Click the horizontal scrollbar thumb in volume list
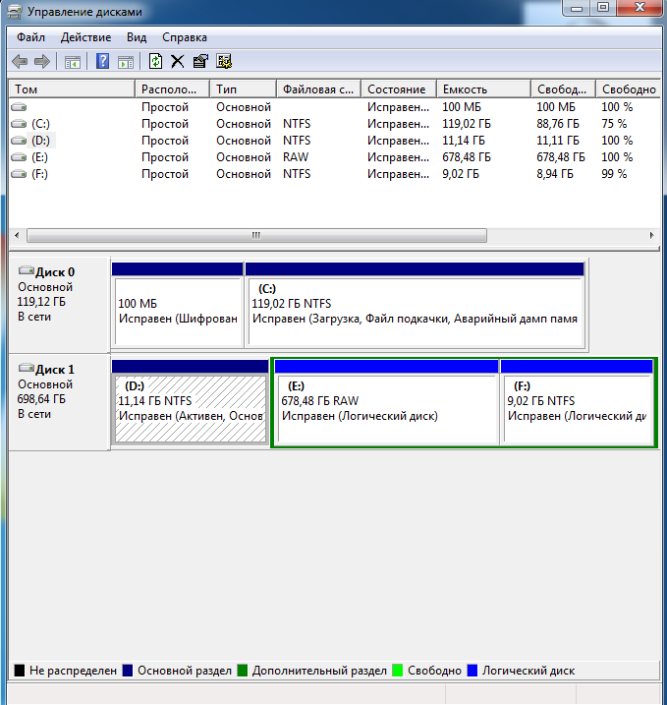This screenshot has height=705, width=667. coord(256,235)
